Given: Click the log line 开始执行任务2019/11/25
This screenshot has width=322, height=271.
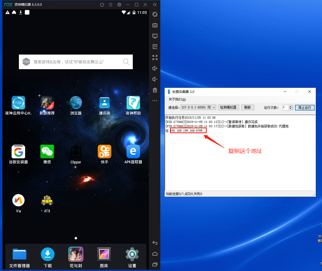Looking at the screenshot, I should (x=190, y=118).
